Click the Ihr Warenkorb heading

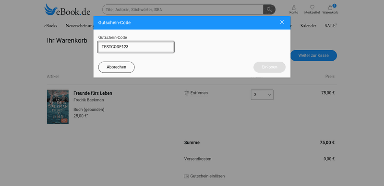pos(67,41)
